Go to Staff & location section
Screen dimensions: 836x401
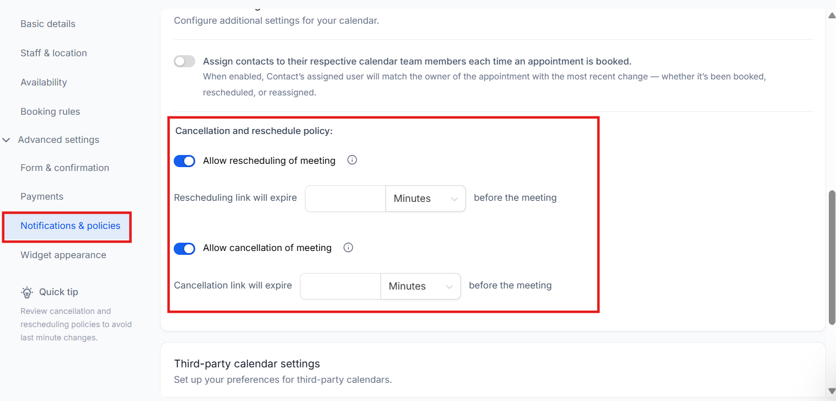click(53, 53)
